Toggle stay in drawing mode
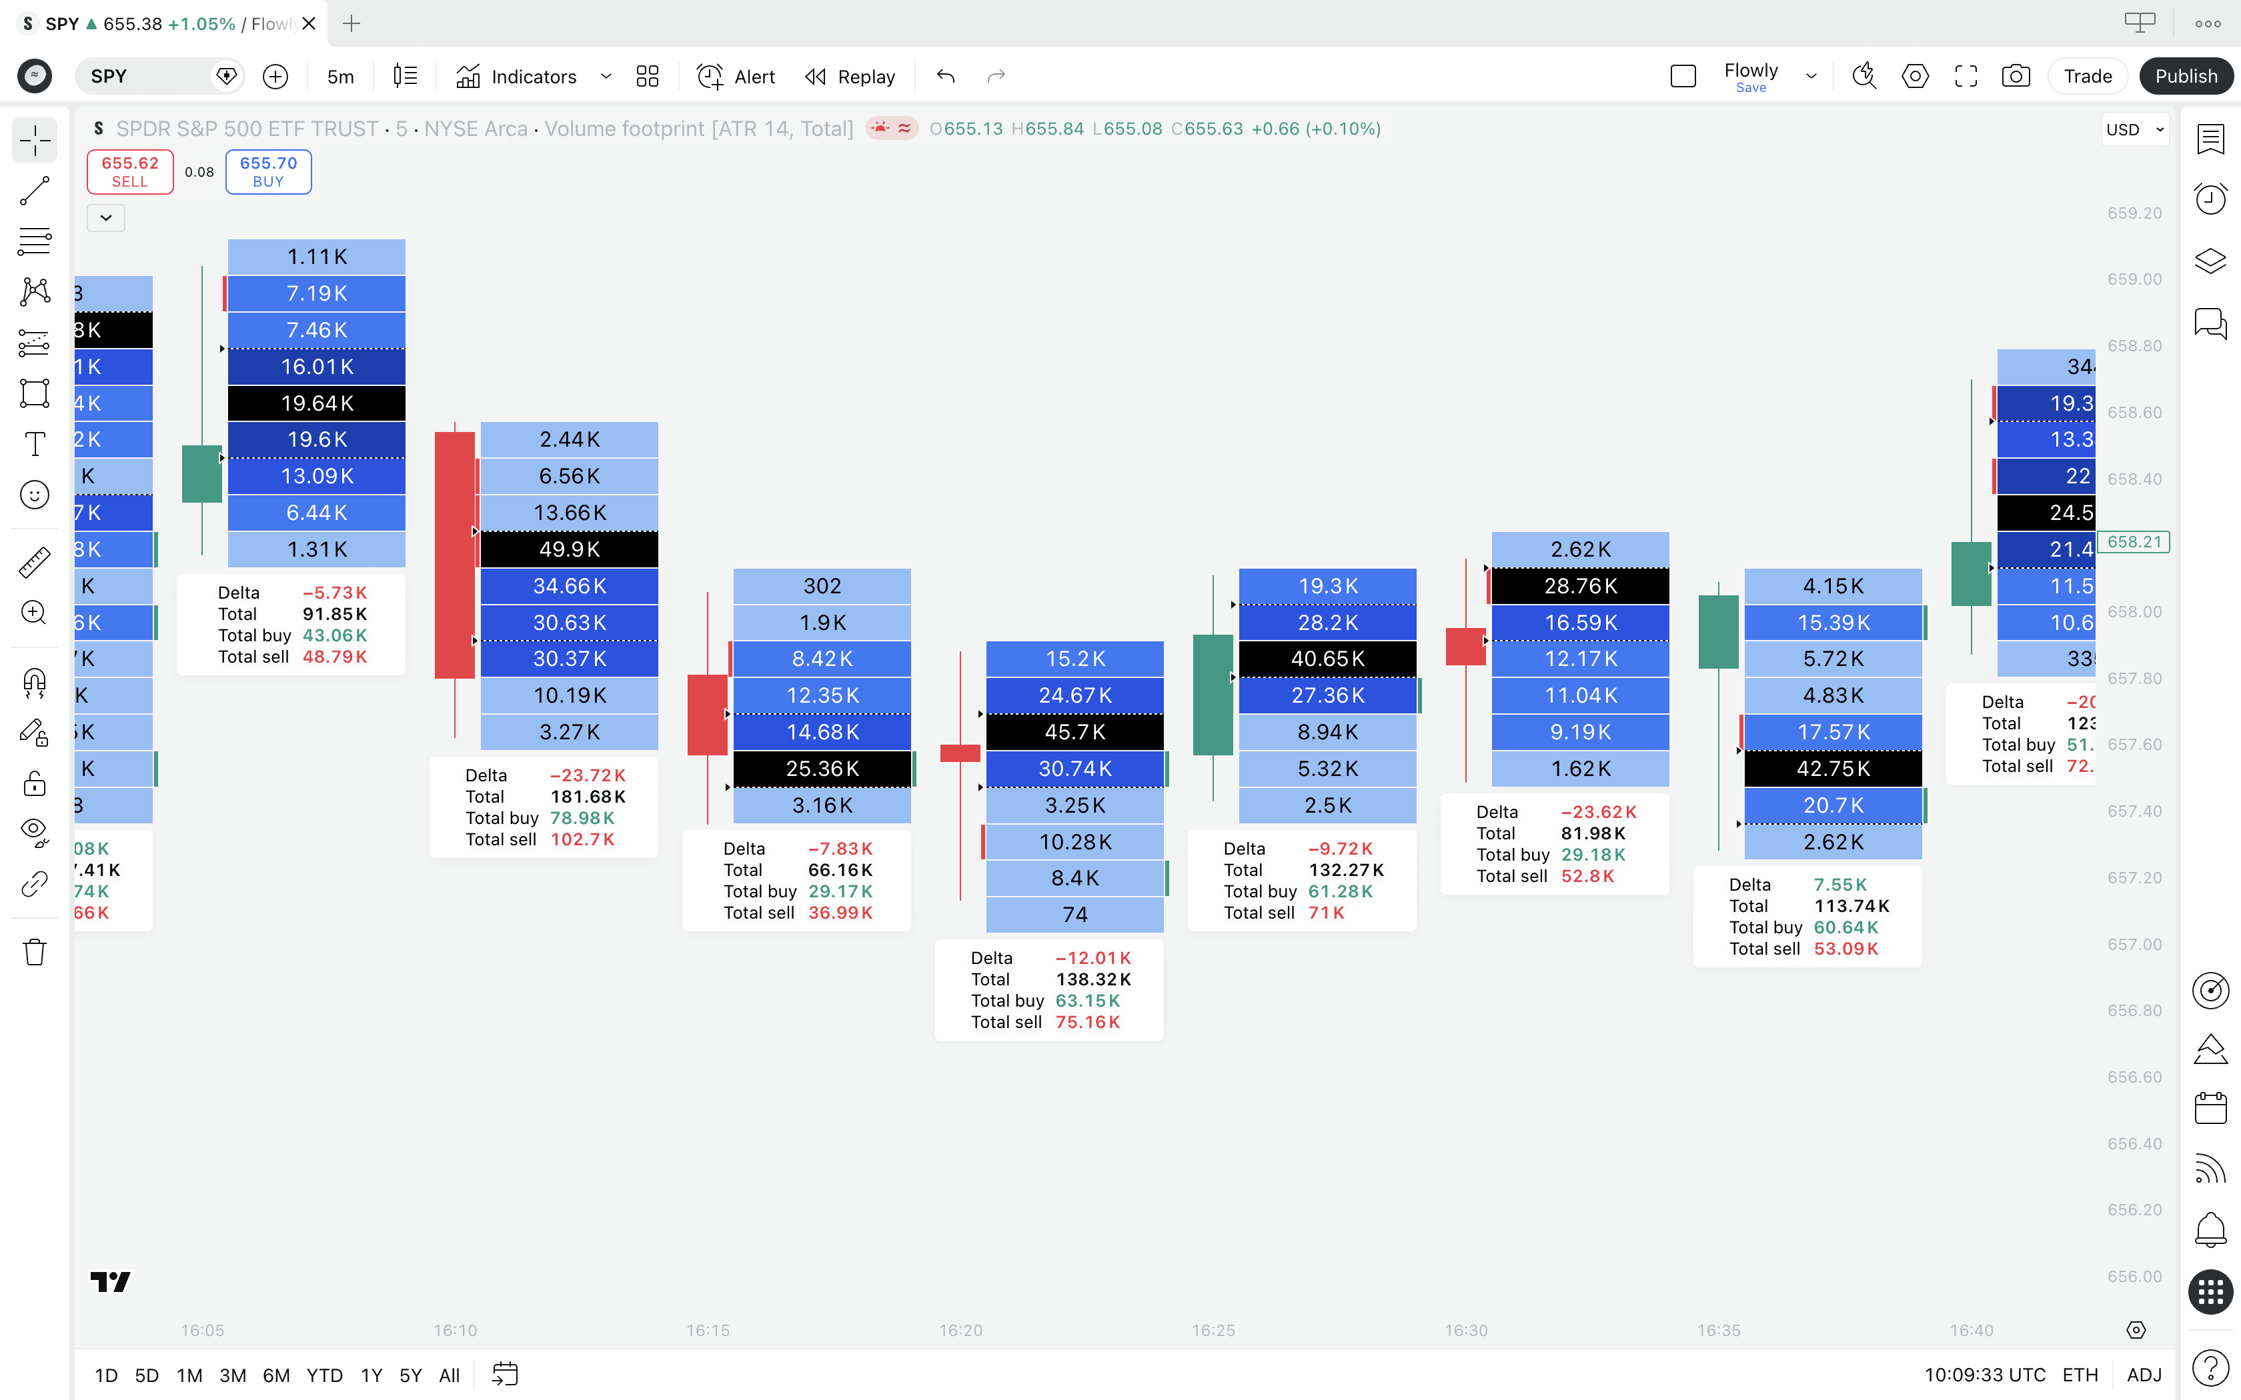The width and height of the screenshot is (2241, 1400). pos(34,733)
